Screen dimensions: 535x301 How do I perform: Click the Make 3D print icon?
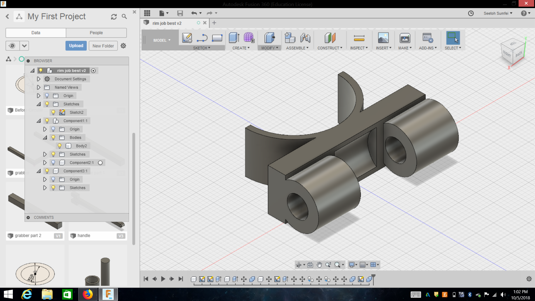[x=405, y=38]
